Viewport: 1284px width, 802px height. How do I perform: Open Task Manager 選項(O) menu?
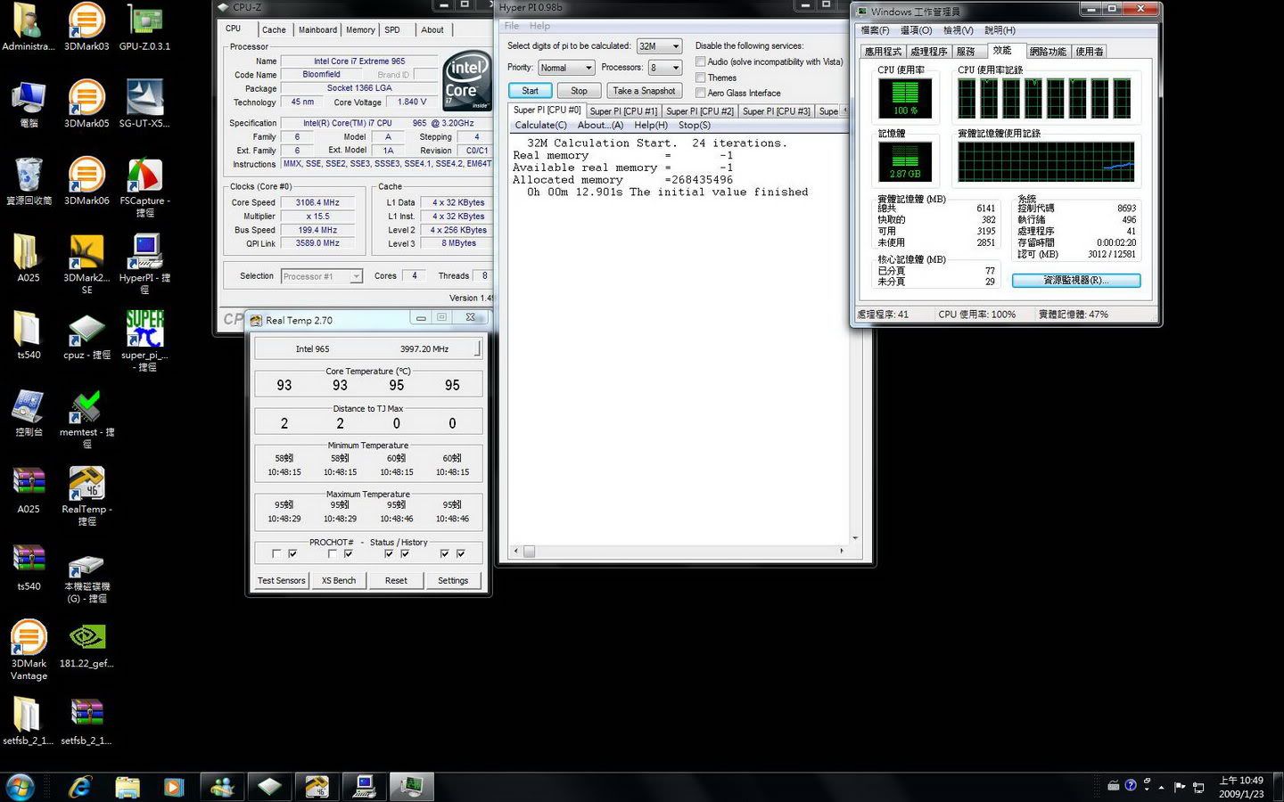(916, 30)
